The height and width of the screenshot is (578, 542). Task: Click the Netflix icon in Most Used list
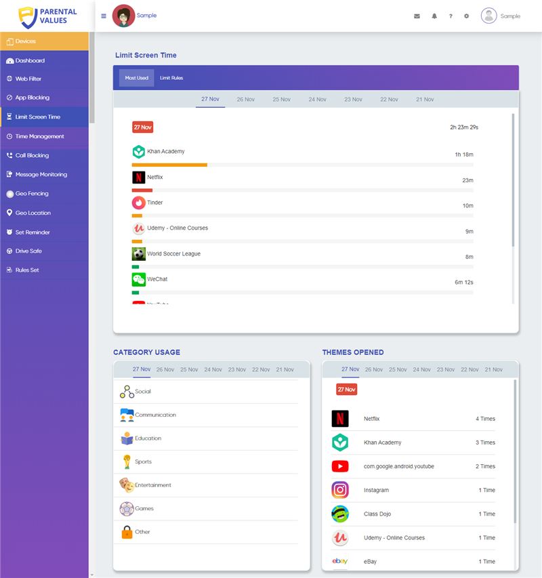(x=138, y=178)
